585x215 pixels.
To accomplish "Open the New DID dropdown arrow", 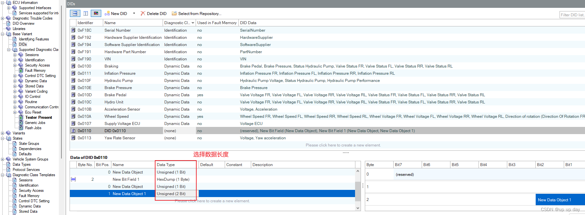I will click(x=134, y=13).
